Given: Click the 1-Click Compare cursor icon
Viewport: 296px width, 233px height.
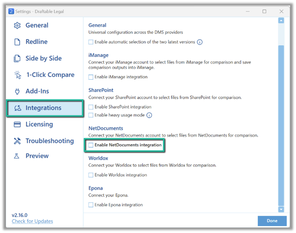Looking at the screenshot, I should click(x=18, y=75).
